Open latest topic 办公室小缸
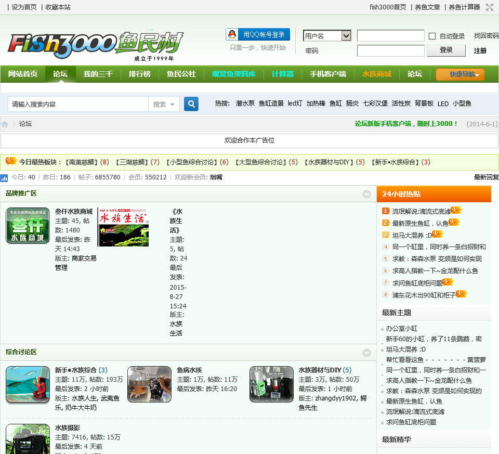 coord(402,328)
